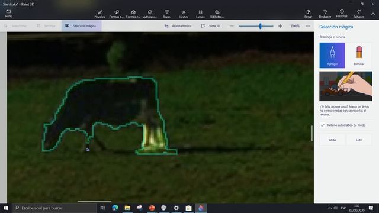
Task: Open Microsoft Store from the taskbar
Action: pos(188,208)
